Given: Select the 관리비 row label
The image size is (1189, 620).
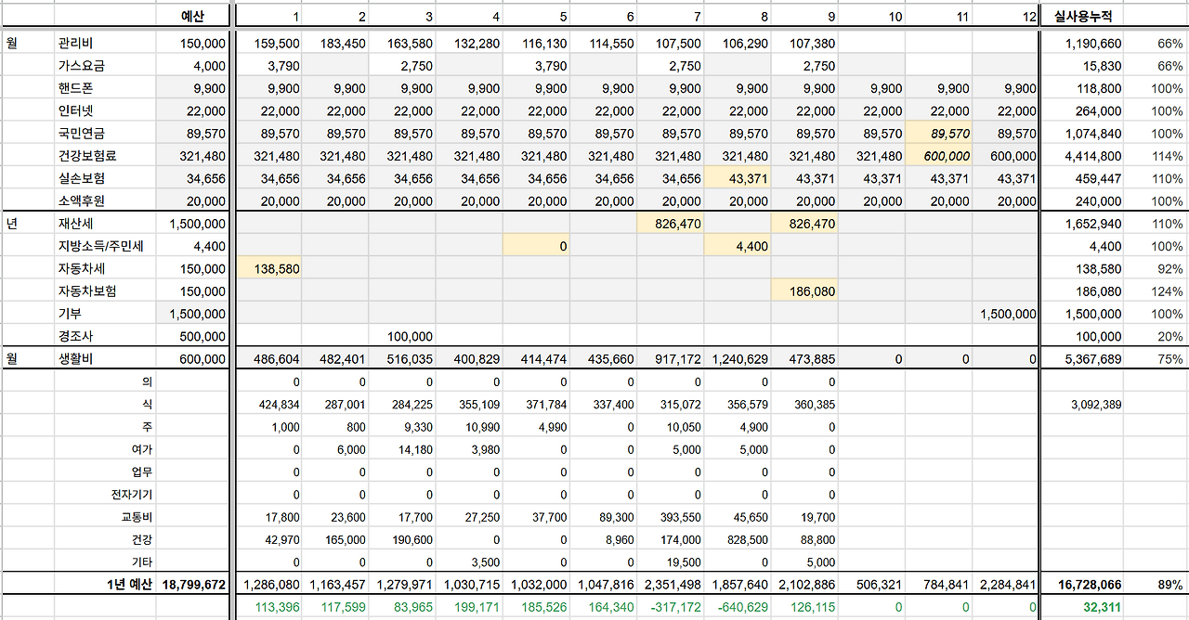Looking at the screenshot, I should [x=73, y=44].
